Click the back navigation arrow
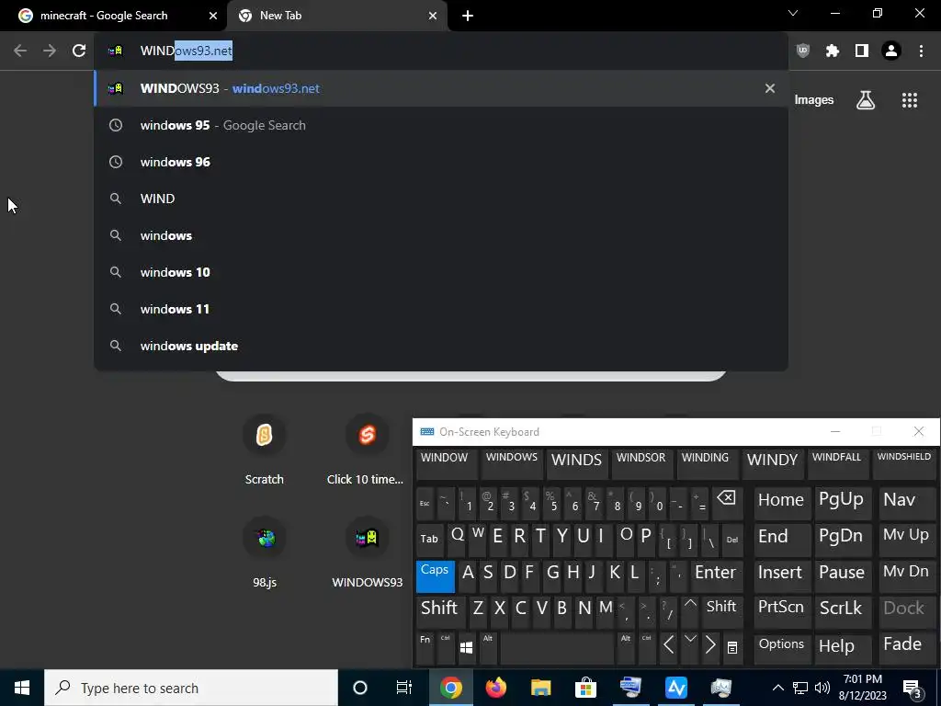Image resolution: width=941 pixels, height=706 pixels. 20,51
